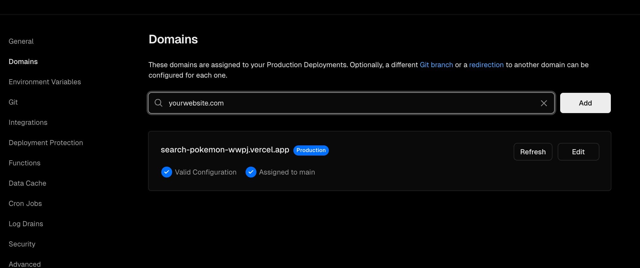
Task: Open Deployment Protection settings
Action: (x=46, y=143)
